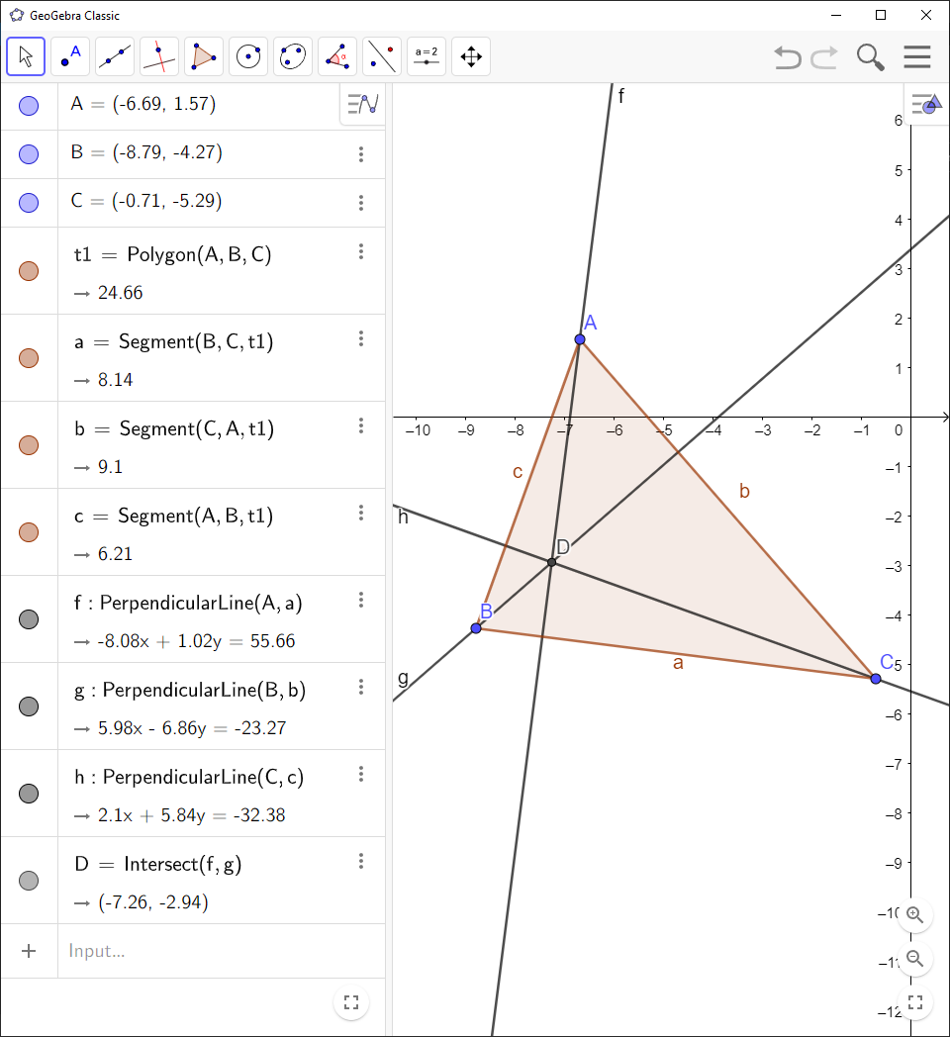Select intersection point D on the graph
950x1037 pixels.
(x=551, y=562)
